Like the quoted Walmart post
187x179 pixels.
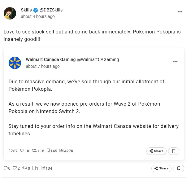22,151
